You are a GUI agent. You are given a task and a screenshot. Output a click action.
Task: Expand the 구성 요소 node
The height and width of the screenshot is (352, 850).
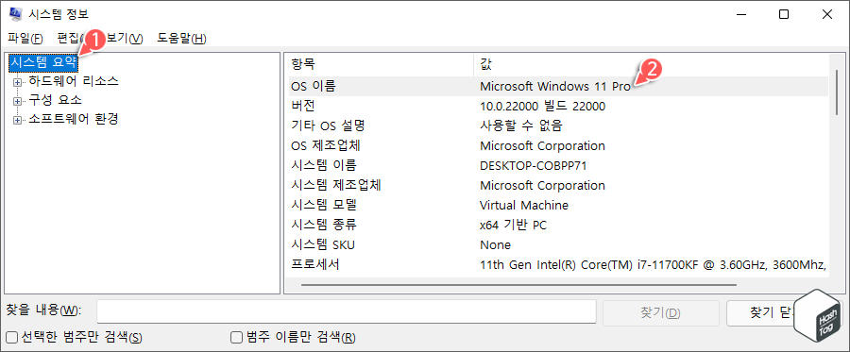18,101
